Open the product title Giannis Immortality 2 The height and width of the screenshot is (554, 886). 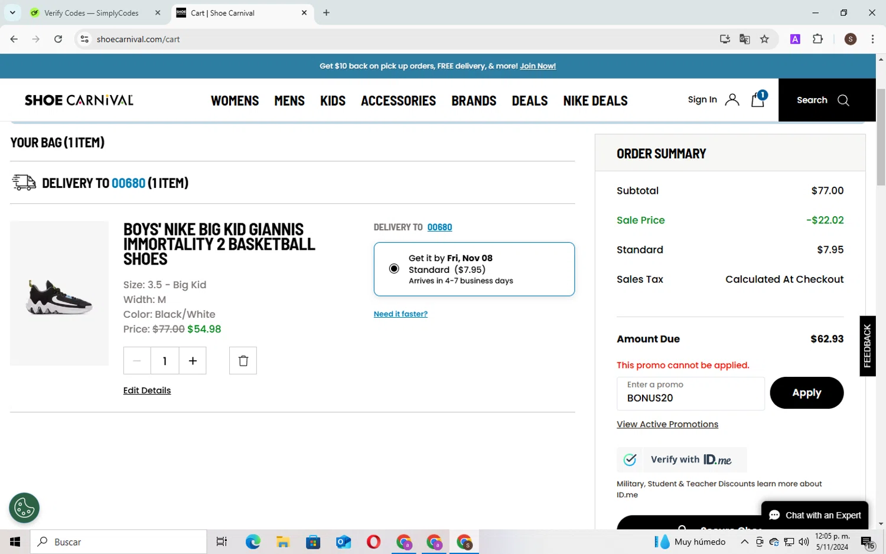point(219,244)
